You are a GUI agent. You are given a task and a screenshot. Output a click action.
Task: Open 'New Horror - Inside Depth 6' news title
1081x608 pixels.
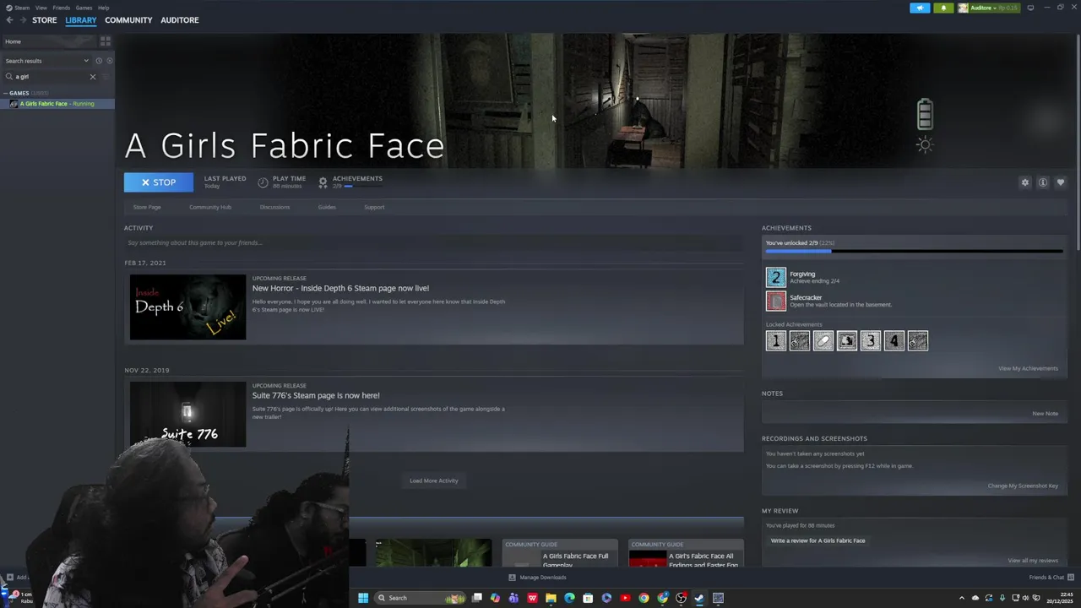(x=340, y=289)
